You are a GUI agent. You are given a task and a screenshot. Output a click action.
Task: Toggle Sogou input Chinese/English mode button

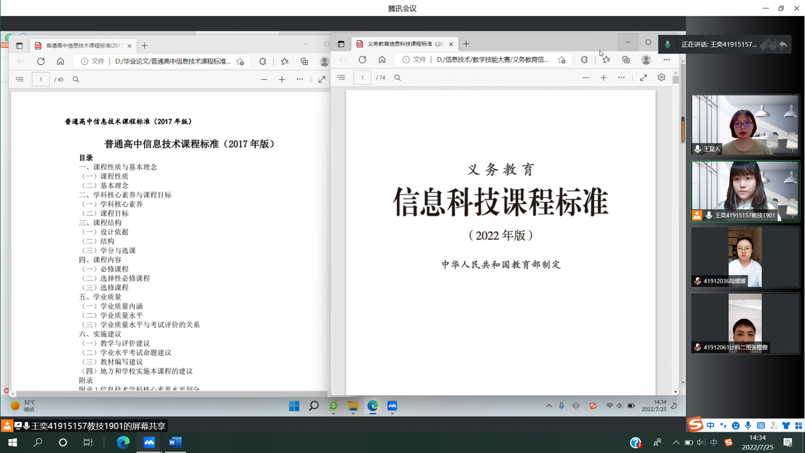coord(711,425)
